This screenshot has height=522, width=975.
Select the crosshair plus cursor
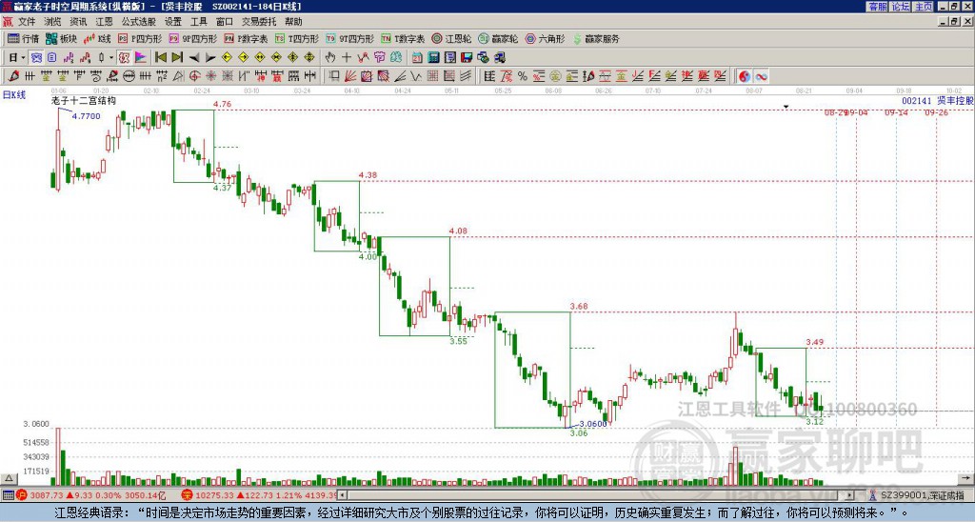point(347,58)
